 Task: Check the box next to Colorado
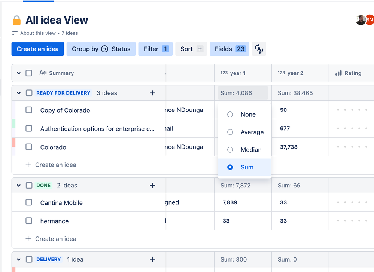pos(29,147)
